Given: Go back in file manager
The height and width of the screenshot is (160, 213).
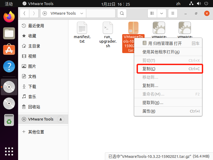Looking at the screenshot, I should (24, 13).
